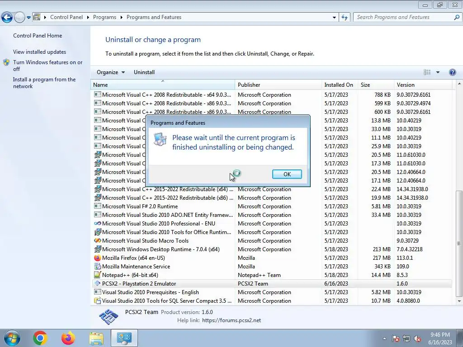463x347 pixels.
Task: Click icon of Visual Studio 2010 Tools for Office
Action: coord(98,232)
